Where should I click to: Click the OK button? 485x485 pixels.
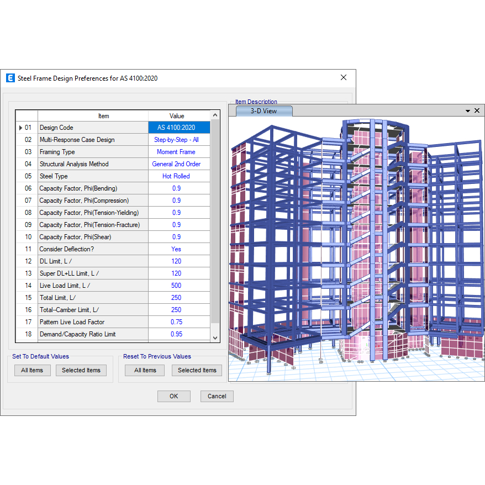173,396
